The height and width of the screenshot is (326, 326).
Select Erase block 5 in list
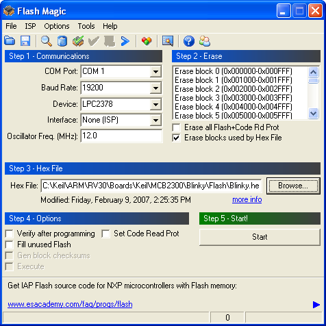[x=234, y=115]
